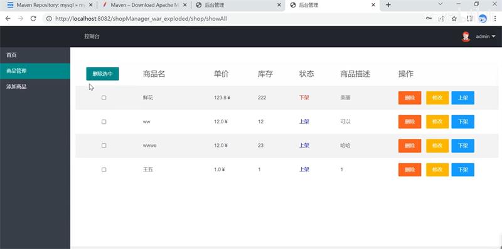Click the description 哈哈

pyautogui.click(x=345, y=146)
